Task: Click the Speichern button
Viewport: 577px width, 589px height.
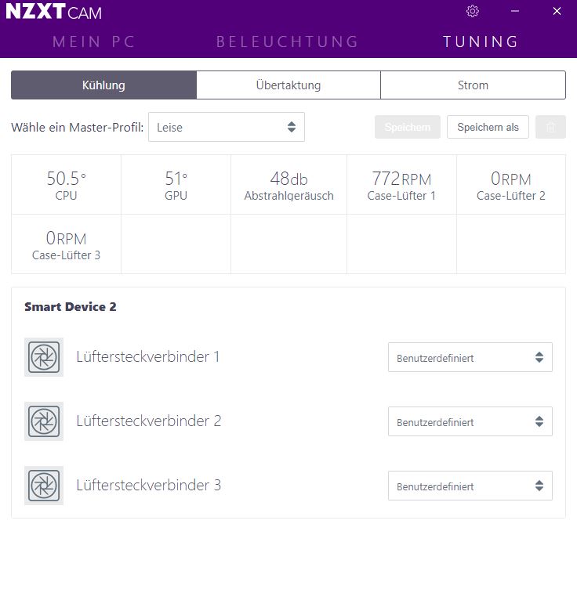Action: point(408,127)
